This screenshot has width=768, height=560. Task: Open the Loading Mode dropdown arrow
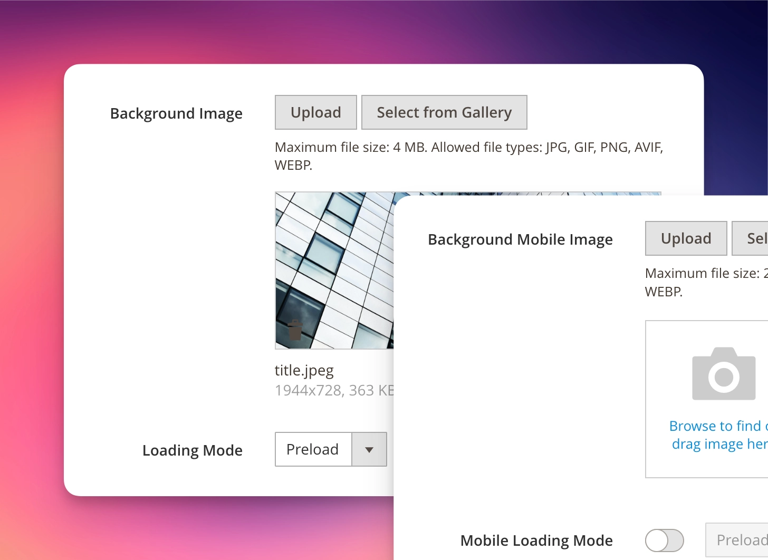click(369, 449)
